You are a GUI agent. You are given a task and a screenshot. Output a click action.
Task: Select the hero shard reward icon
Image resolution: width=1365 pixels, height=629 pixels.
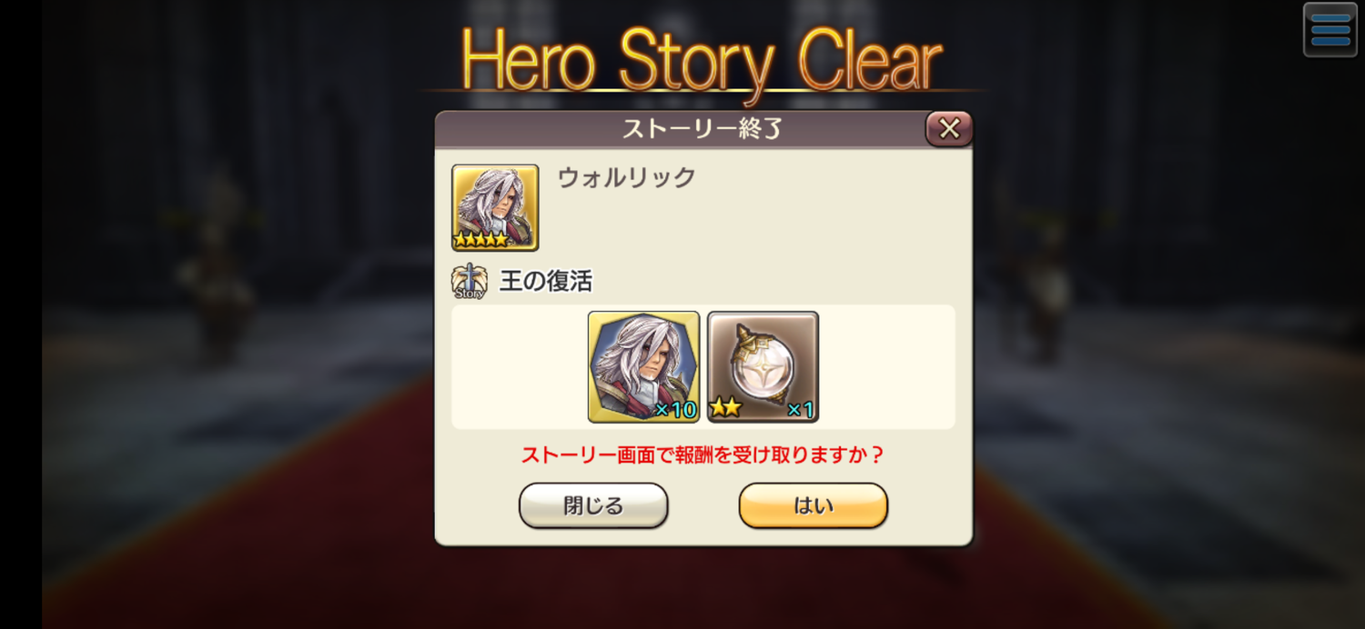[x=643, y=366]
